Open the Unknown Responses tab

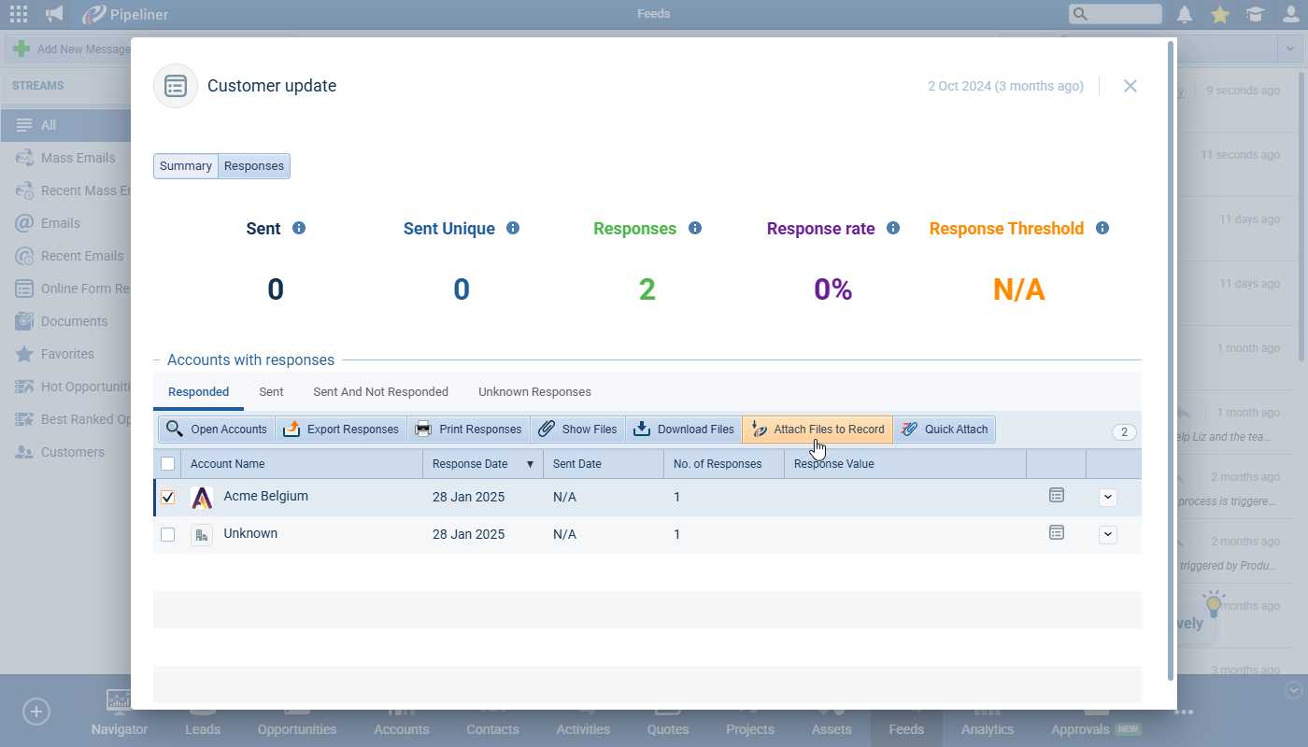[x=534, y=392]
